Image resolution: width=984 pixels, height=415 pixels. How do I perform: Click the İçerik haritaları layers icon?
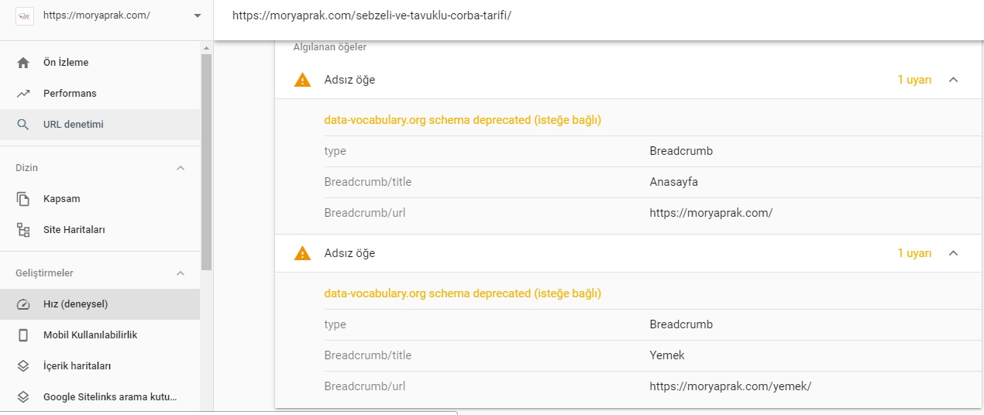[23, 366]
